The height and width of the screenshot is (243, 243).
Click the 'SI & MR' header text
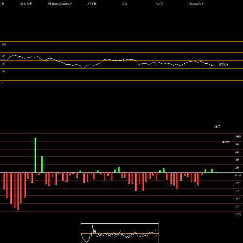[x=26, y=4]
